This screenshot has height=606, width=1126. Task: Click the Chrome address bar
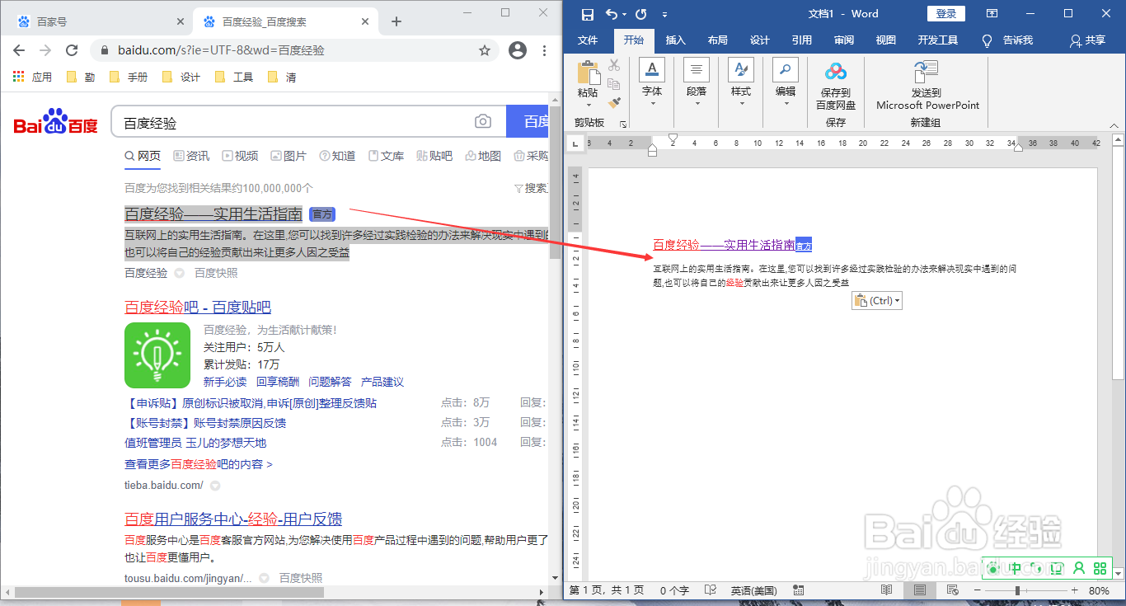coord(295,50)
